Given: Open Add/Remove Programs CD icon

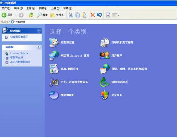Looking at the screenshot, I should [54, 69].
